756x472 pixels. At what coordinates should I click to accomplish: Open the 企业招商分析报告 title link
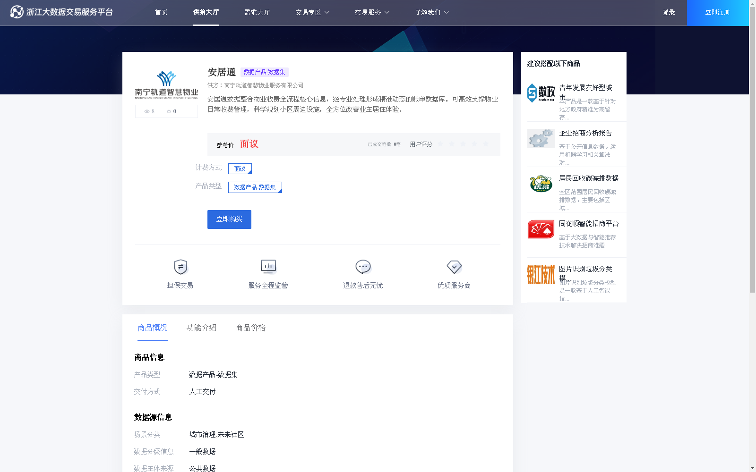pyautogui.click(x=585, y=133)
